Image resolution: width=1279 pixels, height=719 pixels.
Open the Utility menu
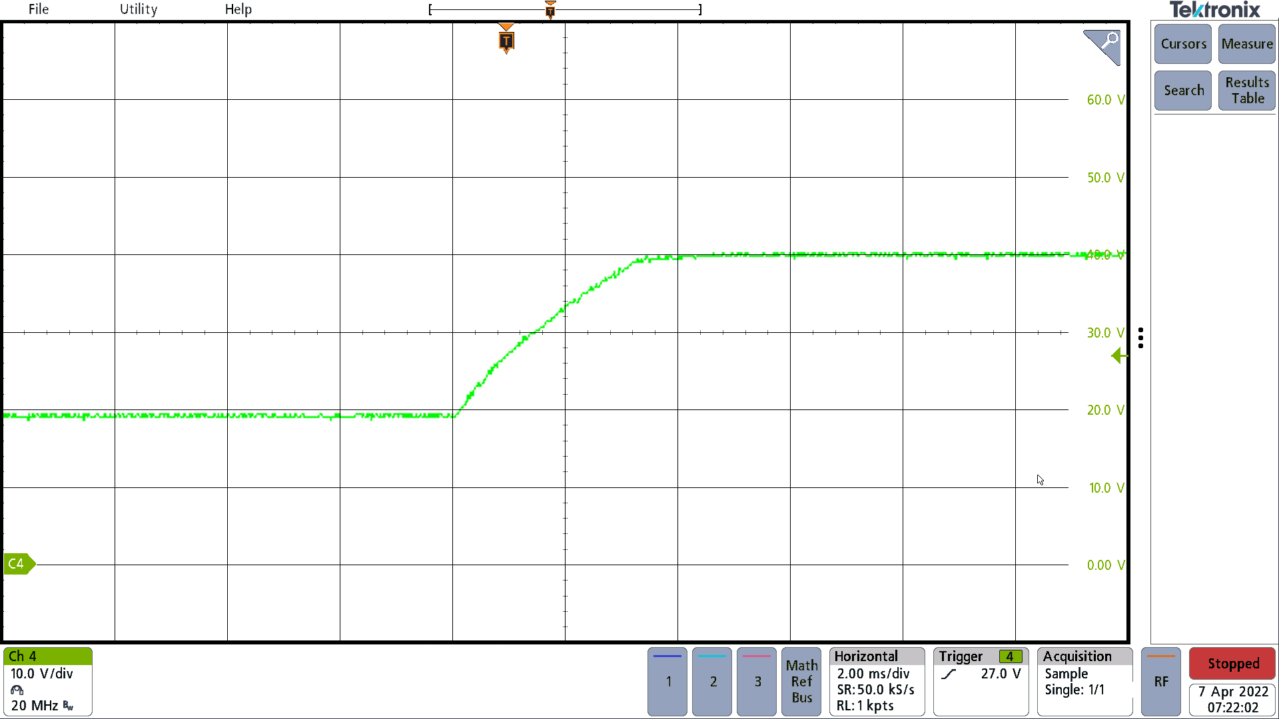tap(138, 9)
